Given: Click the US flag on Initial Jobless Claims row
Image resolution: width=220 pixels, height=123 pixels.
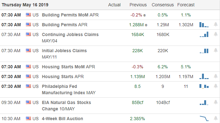Looking at the screenshot, I should [28, 50].
